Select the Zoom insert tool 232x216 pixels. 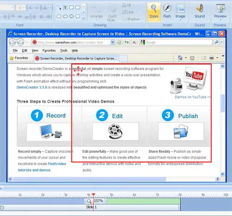(x=154, y=12)
